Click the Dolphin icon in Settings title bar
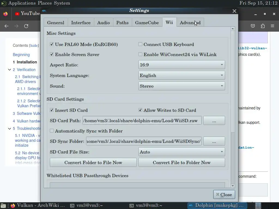The width and height of the screenshot is (279, 209). pyautogui.click(x=44, y=11)
